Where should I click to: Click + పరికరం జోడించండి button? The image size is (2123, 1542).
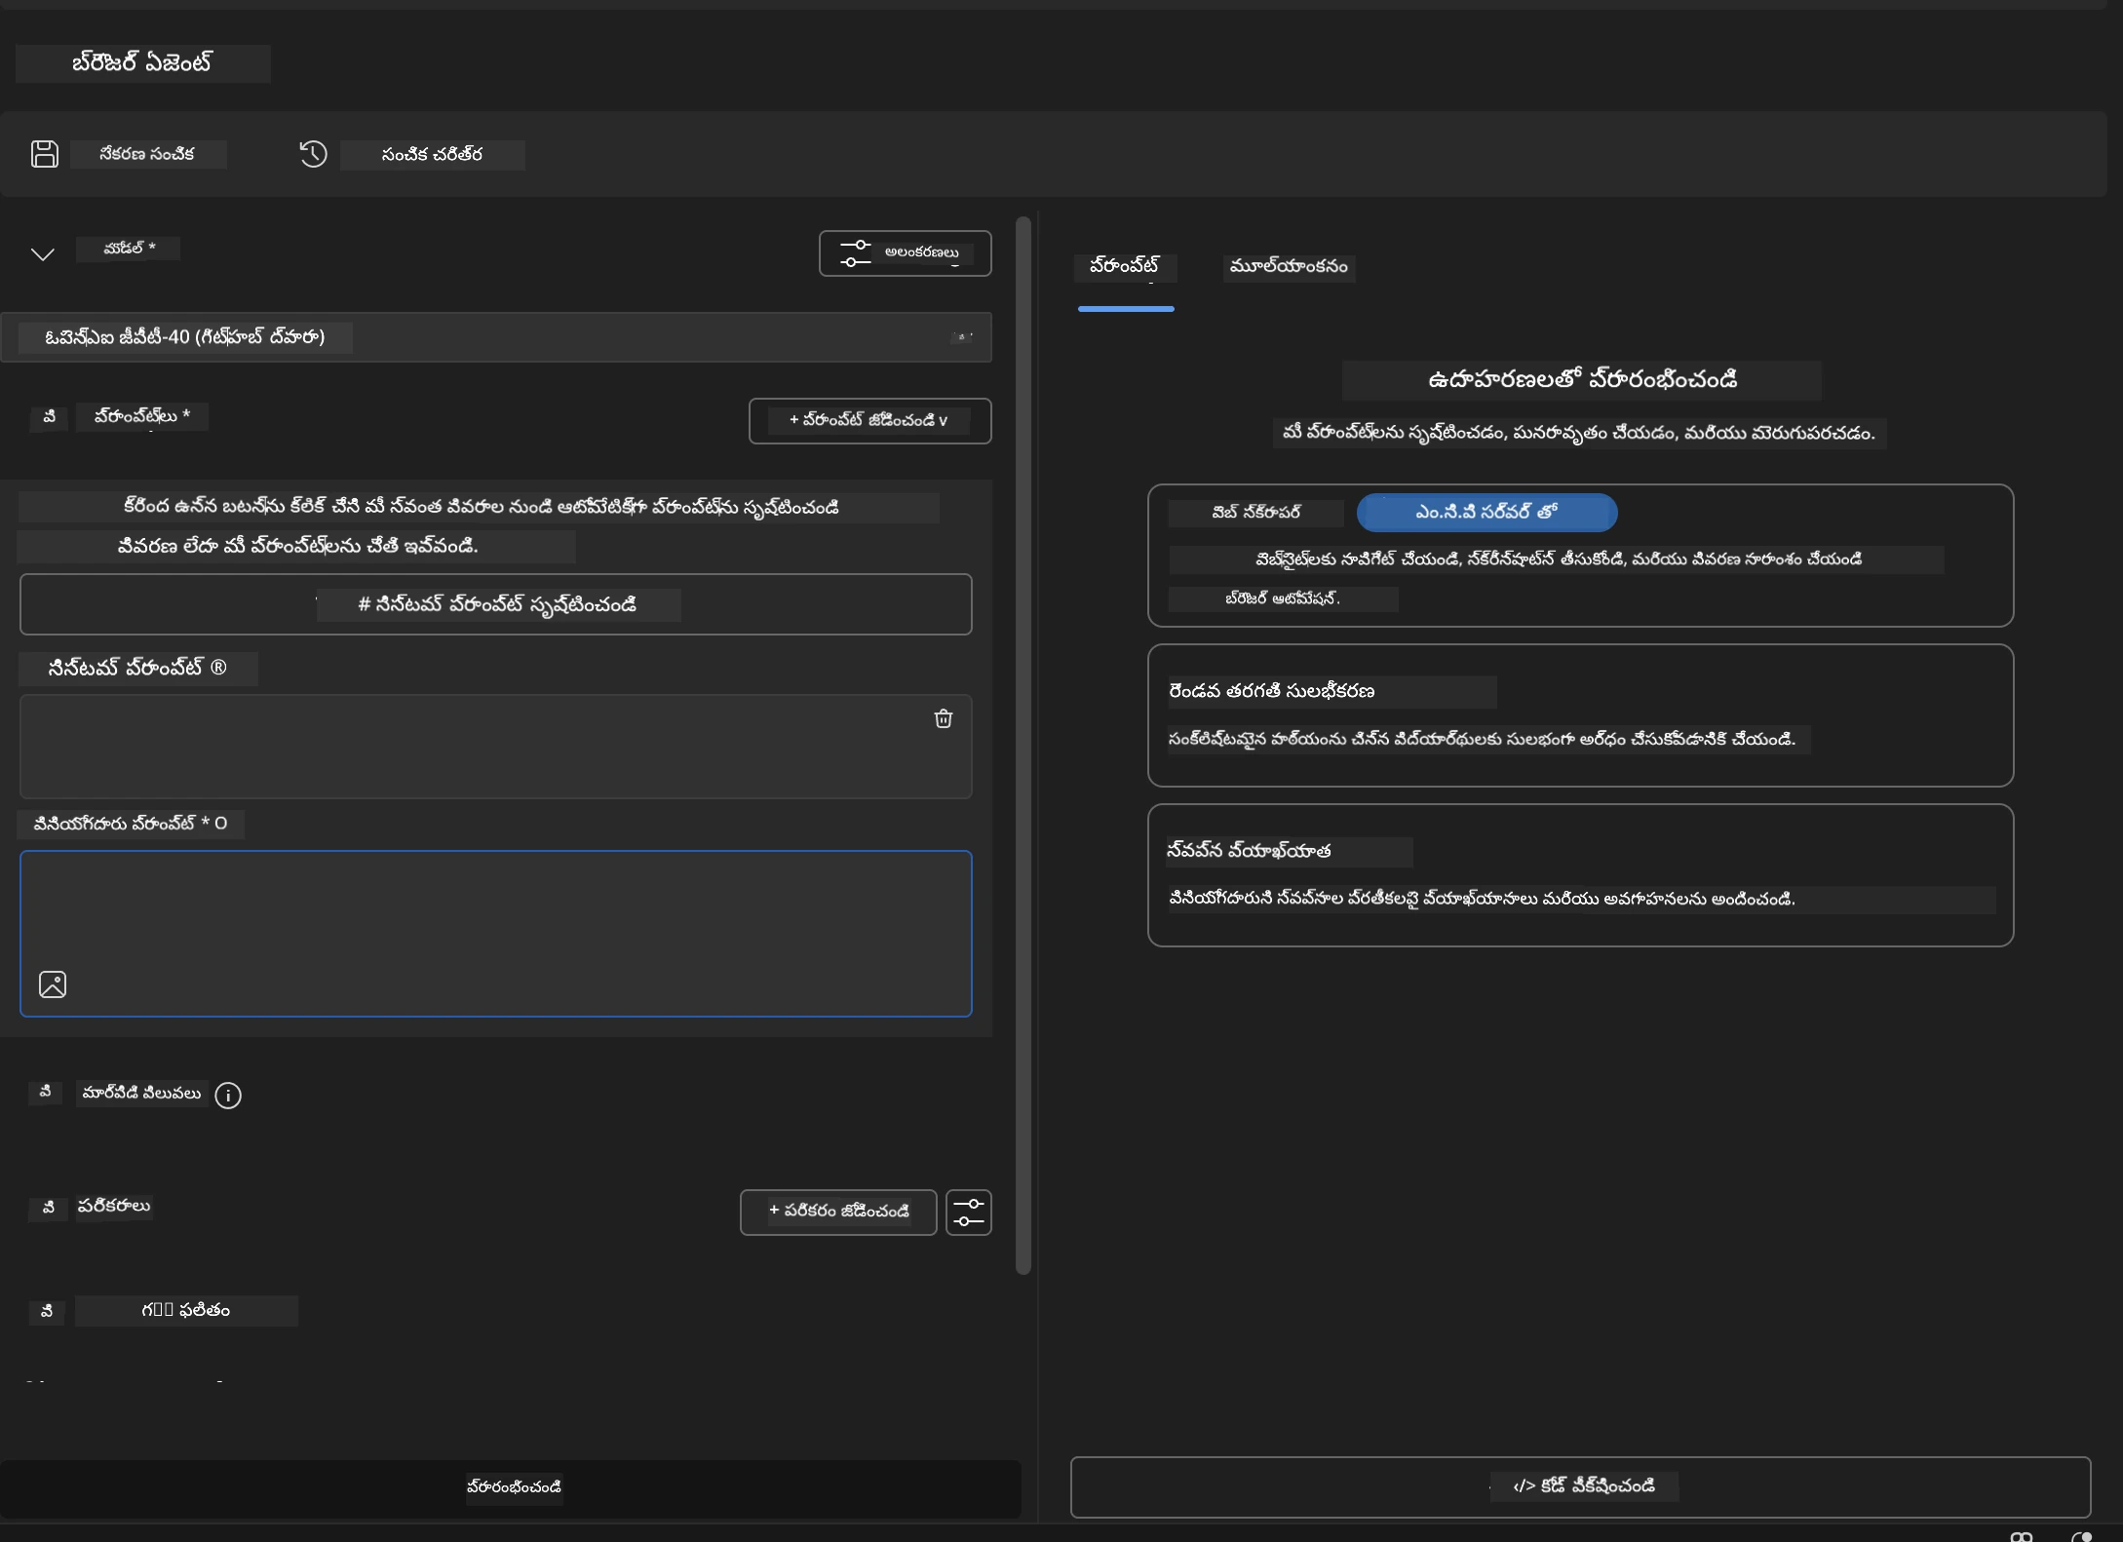[x=837, y=1212]
